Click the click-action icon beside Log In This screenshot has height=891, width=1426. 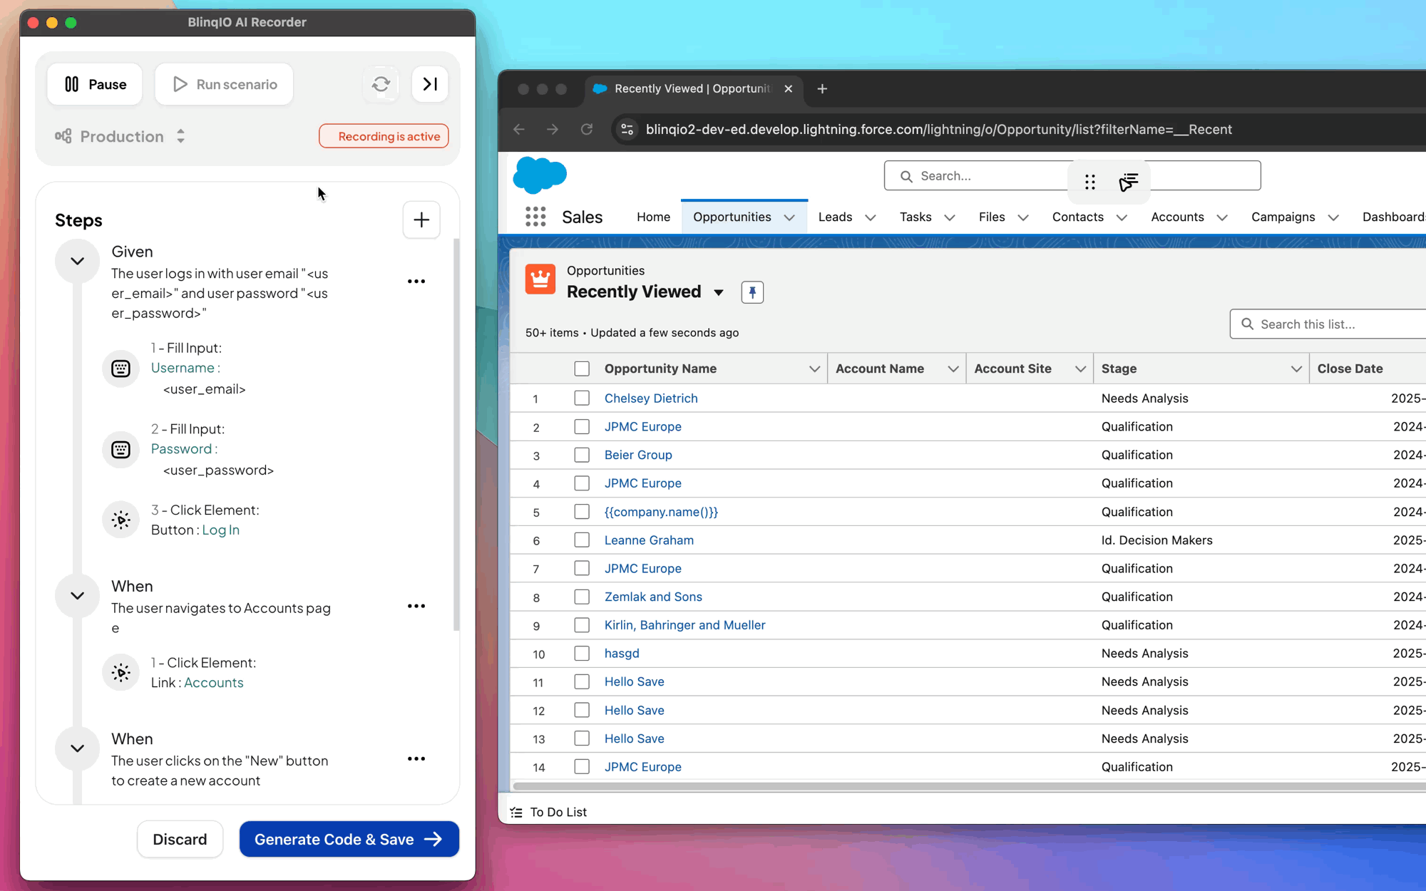click(121, 520)
